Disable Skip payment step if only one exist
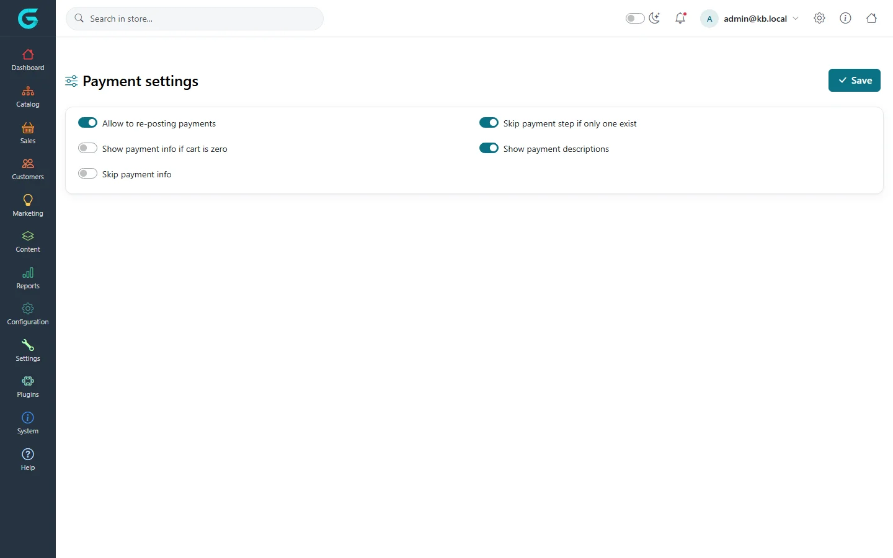This screenshot has height=558, width=893. tap(489, 123)
